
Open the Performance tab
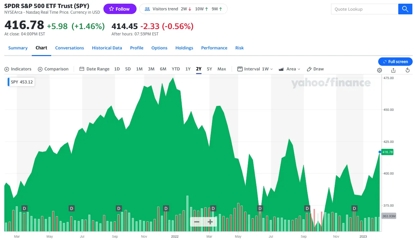pos(214,48)
